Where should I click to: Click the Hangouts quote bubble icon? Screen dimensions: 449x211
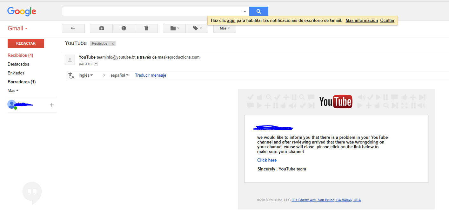(32, 193)
